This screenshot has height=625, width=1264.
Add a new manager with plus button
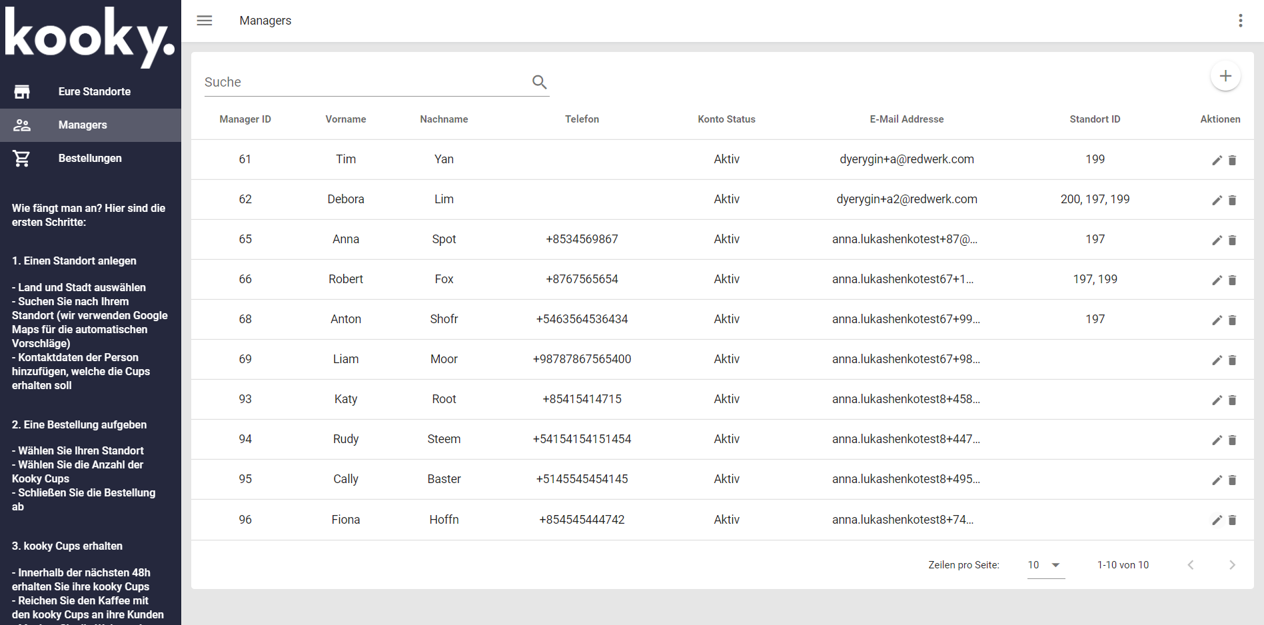click(1225, 76)
